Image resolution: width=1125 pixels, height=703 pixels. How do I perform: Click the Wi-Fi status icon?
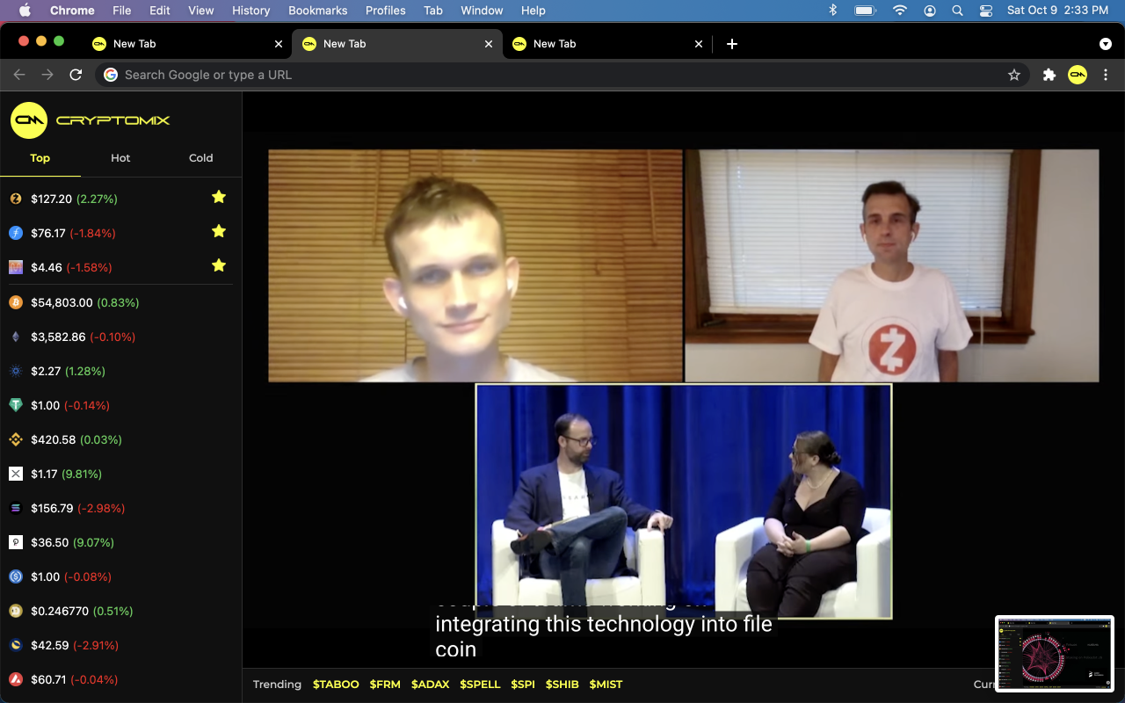click(x=899, y=11)
